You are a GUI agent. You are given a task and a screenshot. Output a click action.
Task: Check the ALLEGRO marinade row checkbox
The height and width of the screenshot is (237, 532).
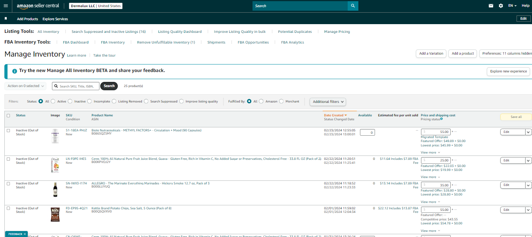(8, 184)
